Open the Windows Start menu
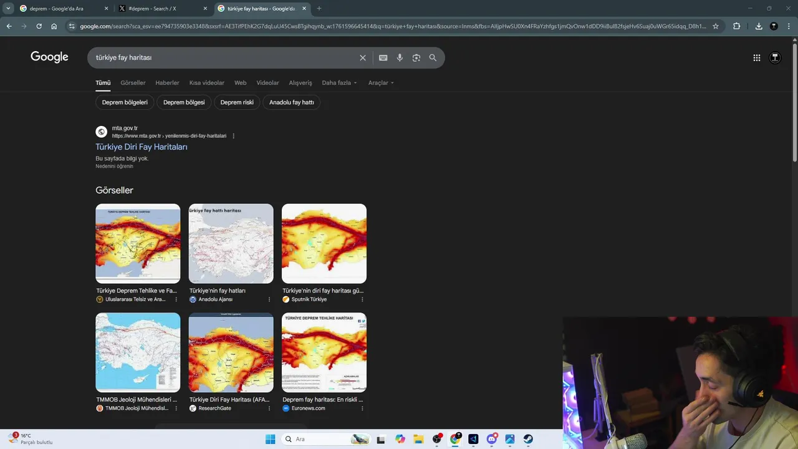Screen dimensions: 798x449 coord(270,439)
